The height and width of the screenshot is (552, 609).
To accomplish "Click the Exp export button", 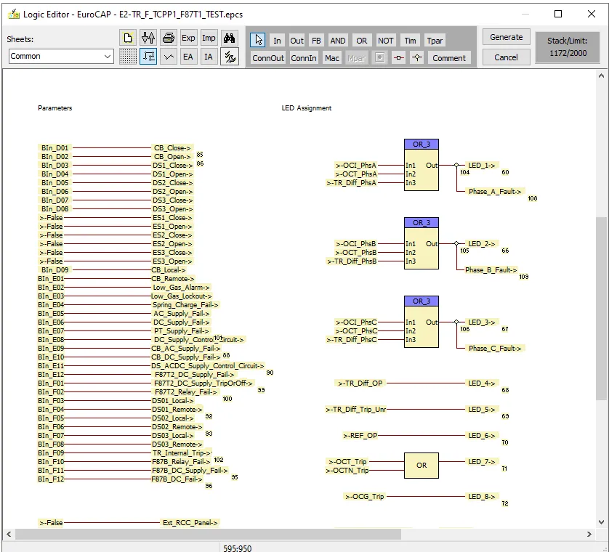I will coord(188,38).
